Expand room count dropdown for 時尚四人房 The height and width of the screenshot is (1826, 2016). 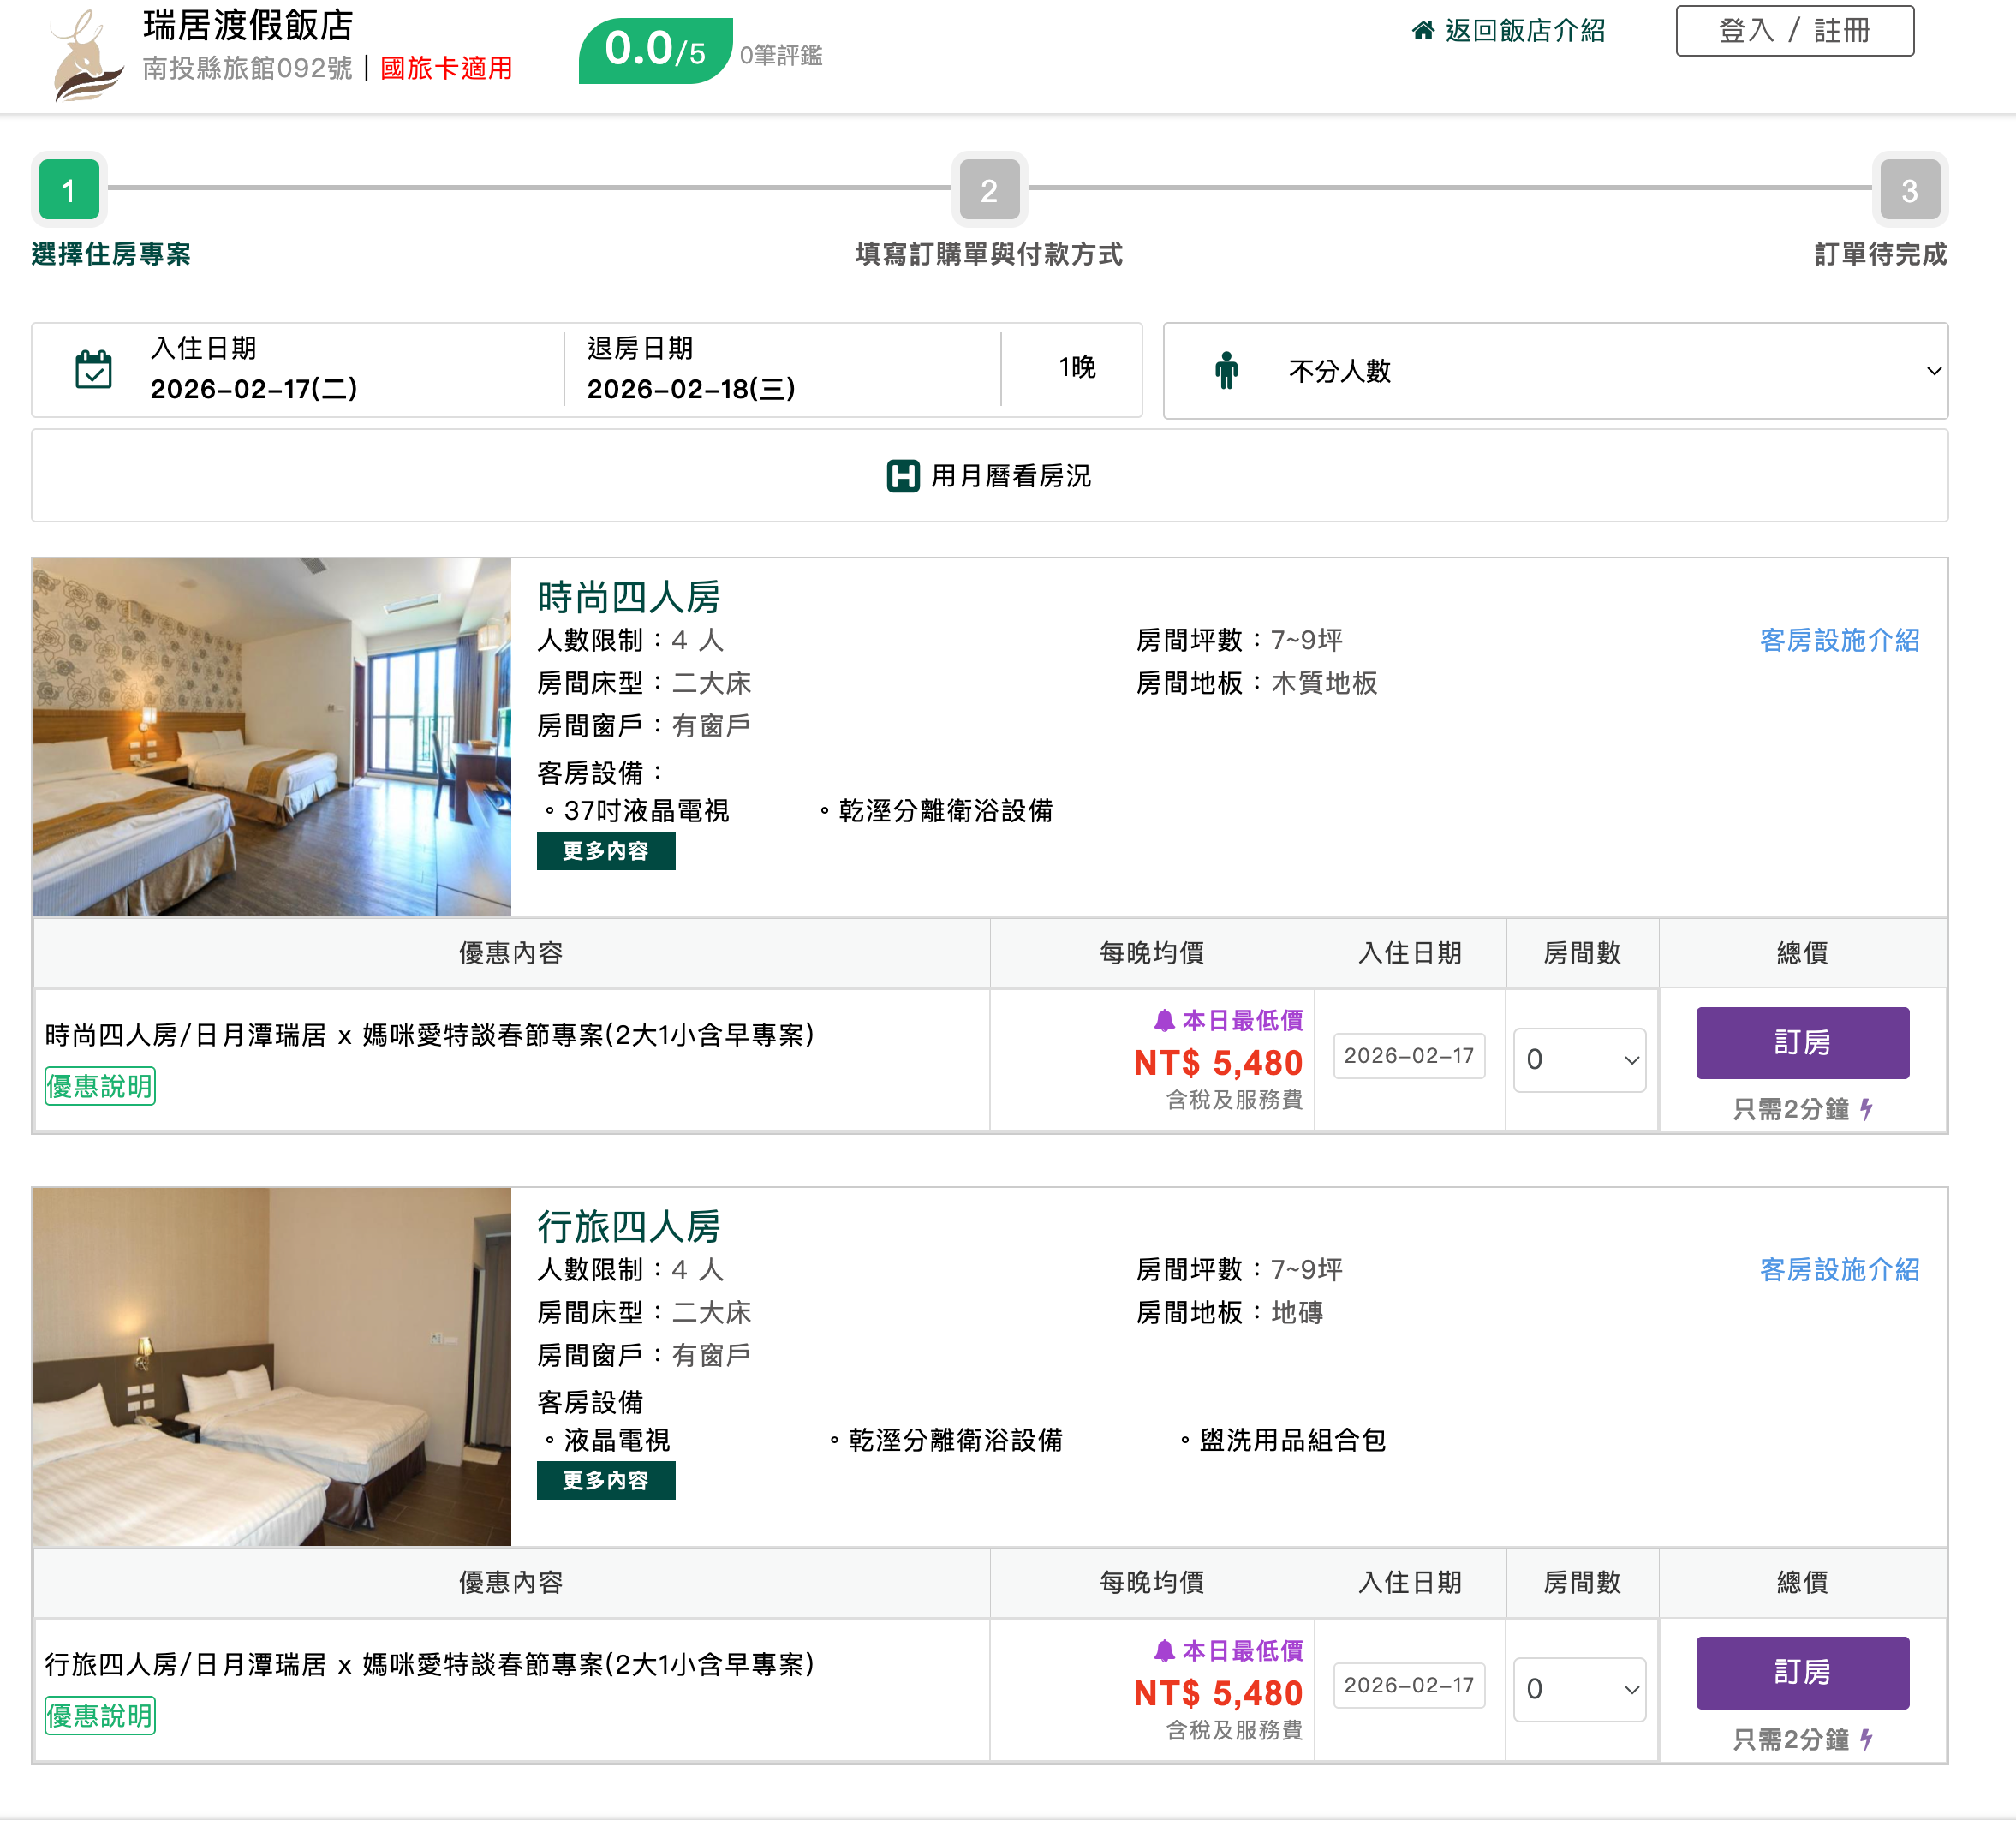click(x=1579, y=1060)
